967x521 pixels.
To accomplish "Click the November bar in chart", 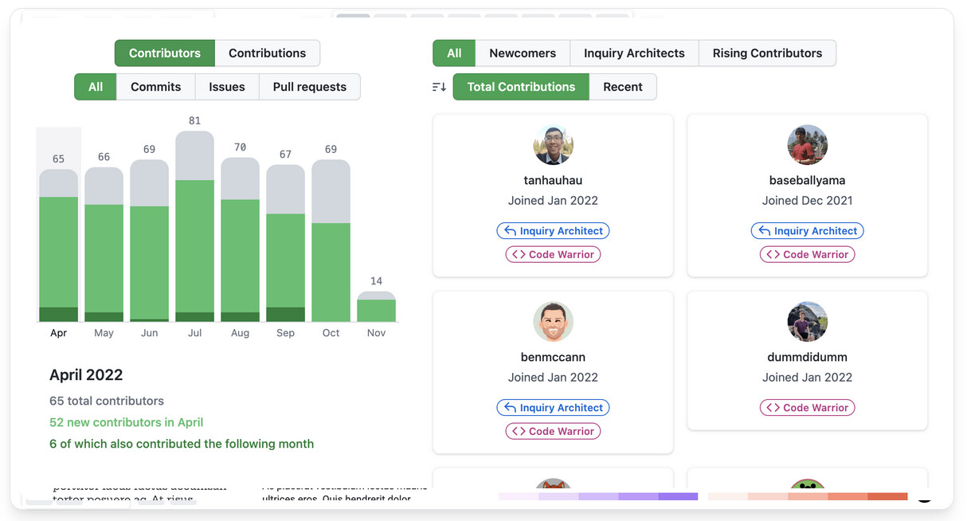I will [376, 308].
